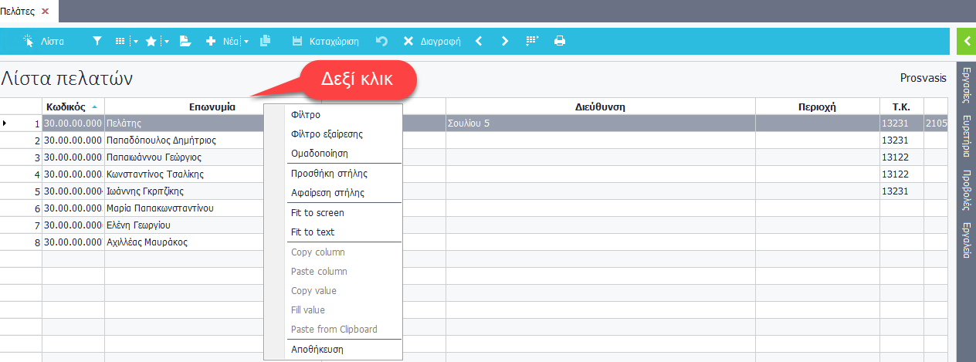Expand the Νέα dropdown arrow
The width and height of the screenshot is (976, 362).
(x=246, y=42)
